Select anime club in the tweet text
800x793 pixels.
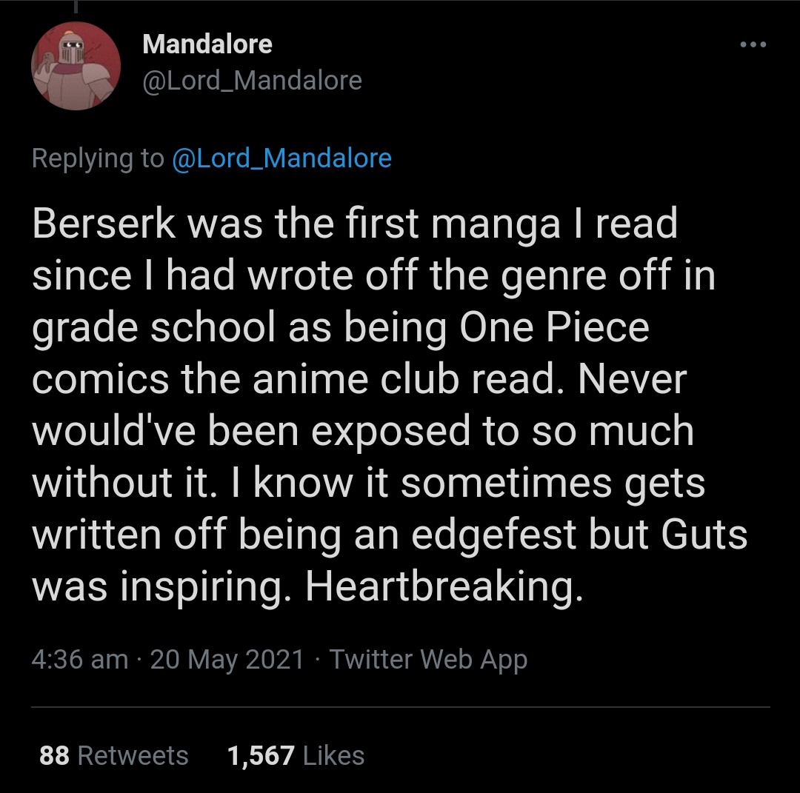356,379
